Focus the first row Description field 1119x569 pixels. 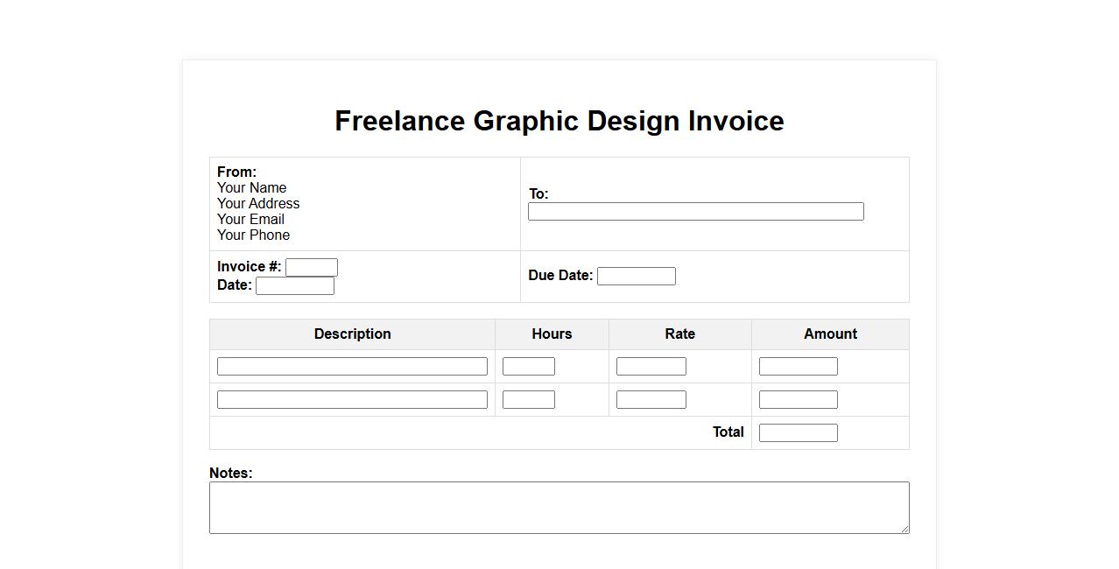pyautogui.click(x=352, y=367)
